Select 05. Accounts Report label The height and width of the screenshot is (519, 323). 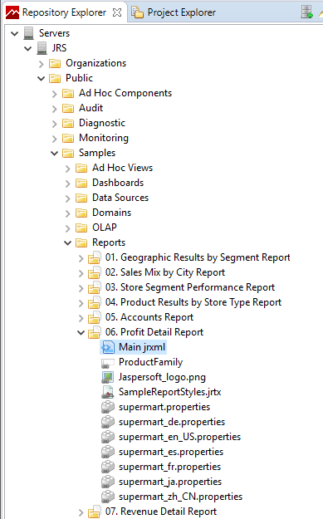[149, 317]
